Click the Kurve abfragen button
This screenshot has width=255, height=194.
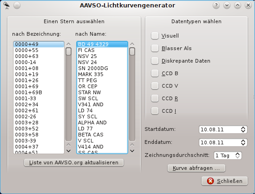196,168
